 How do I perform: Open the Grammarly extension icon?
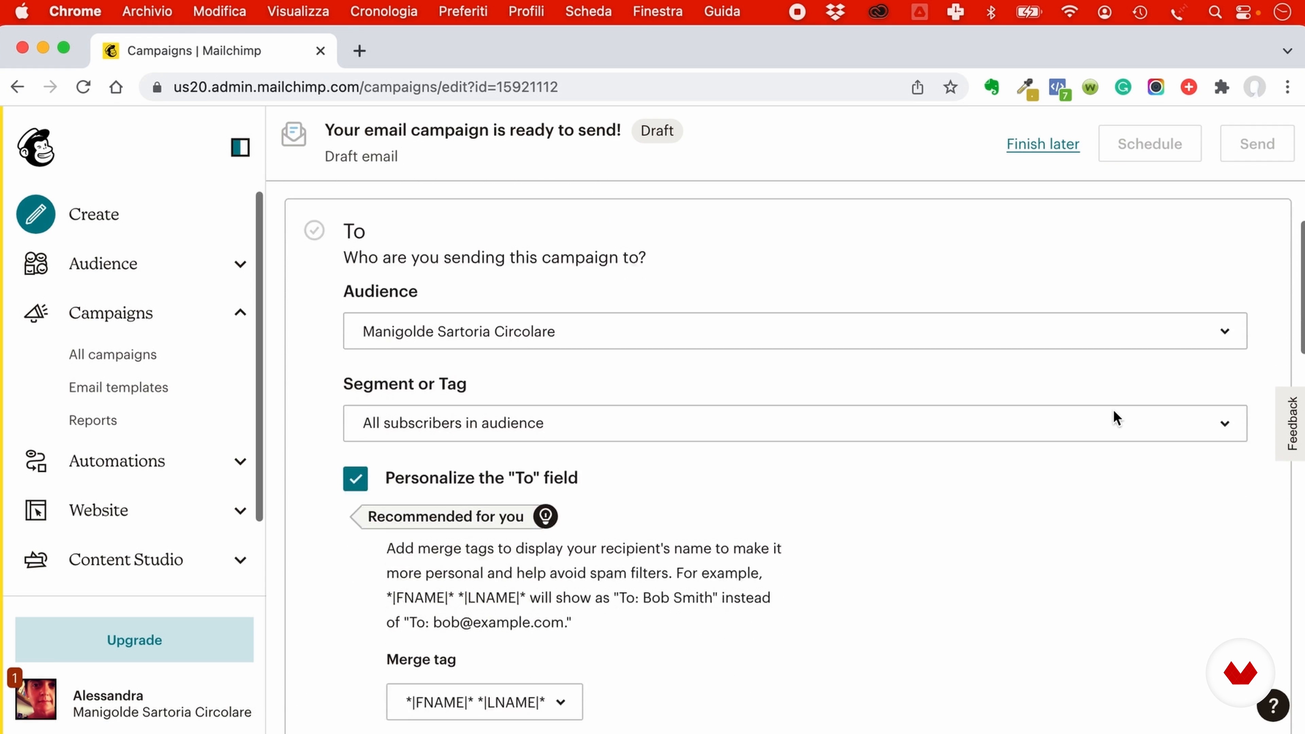coord(1123,87)
